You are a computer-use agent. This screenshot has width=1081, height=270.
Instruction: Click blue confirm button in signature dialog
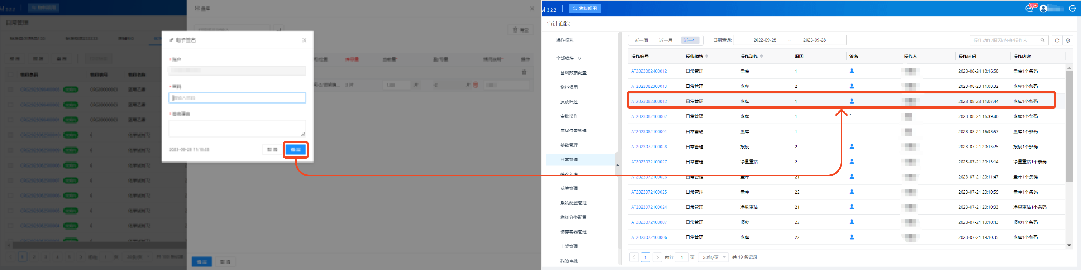[295, 149]
